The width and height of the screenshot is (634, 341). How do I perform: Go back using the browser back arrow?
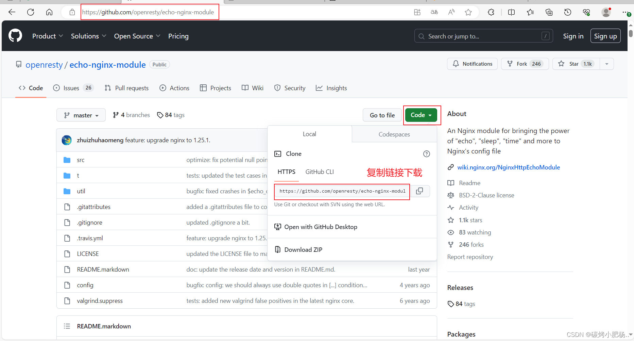(12, 12)
